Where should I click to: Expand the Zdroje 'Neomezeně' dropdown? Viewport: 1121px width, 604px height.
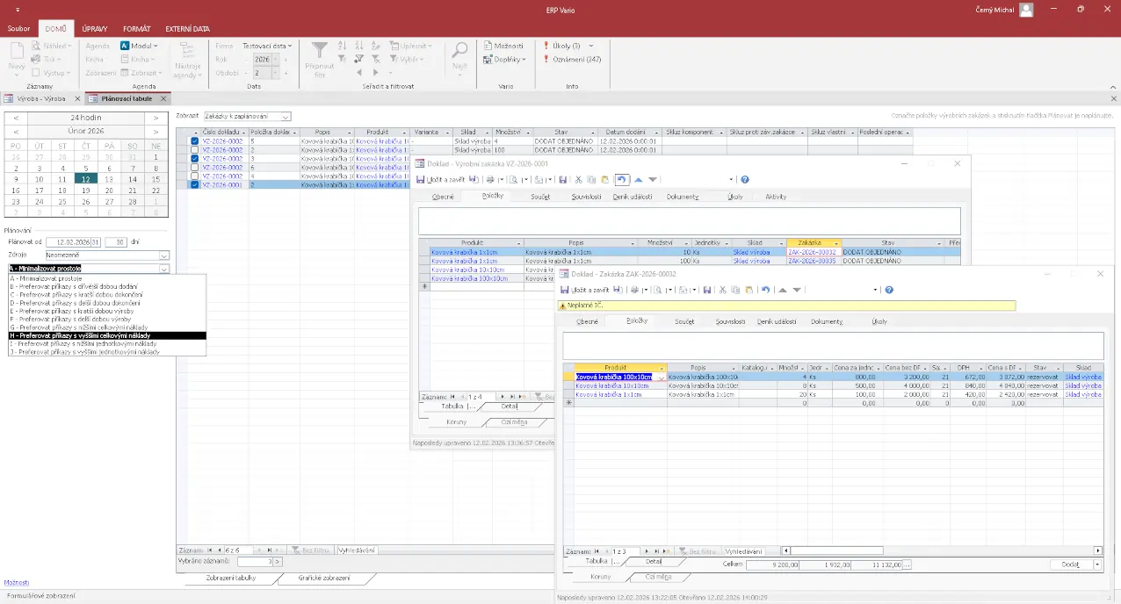pyautogui.click(x=163, y=255)
